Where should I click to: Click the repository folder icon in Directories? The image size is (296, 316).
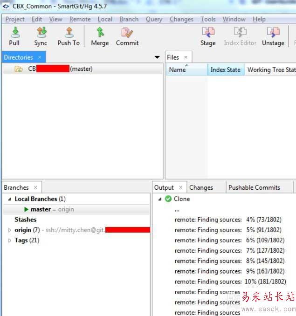coord(19,69)
